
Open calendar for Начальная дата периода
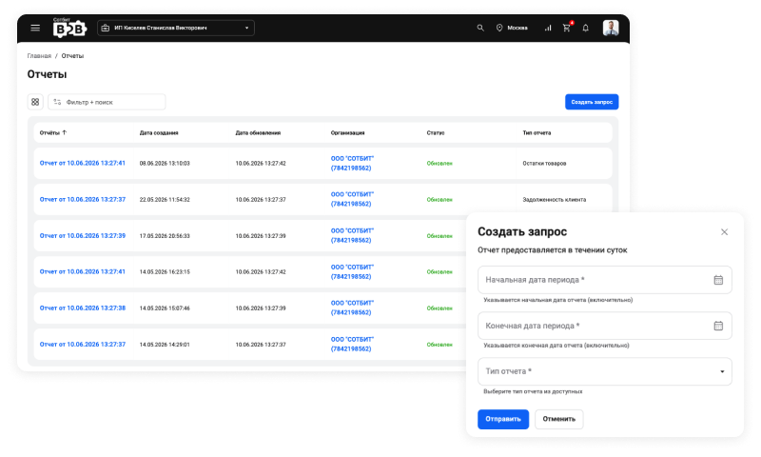(x=718, y=280)
